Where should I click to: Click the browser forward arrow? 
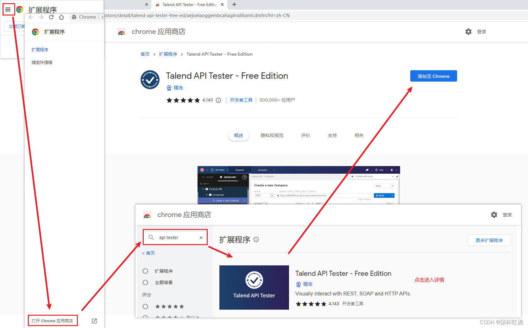pos(41,17)
